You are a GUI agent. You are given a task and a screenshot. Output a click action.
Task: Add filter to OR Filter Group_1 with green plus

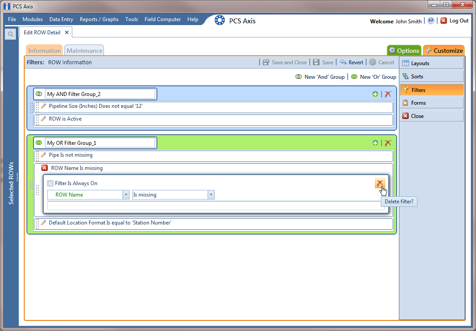click(375, 143)
